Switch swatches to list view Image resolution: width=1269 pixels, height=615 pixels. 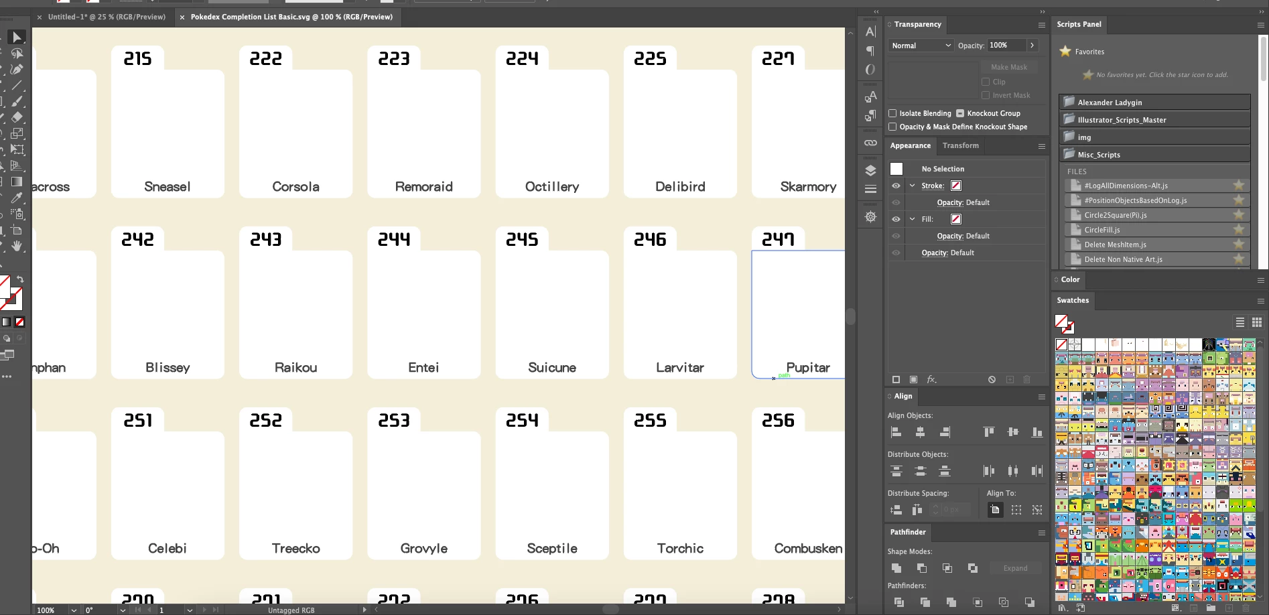(1240, 322)
